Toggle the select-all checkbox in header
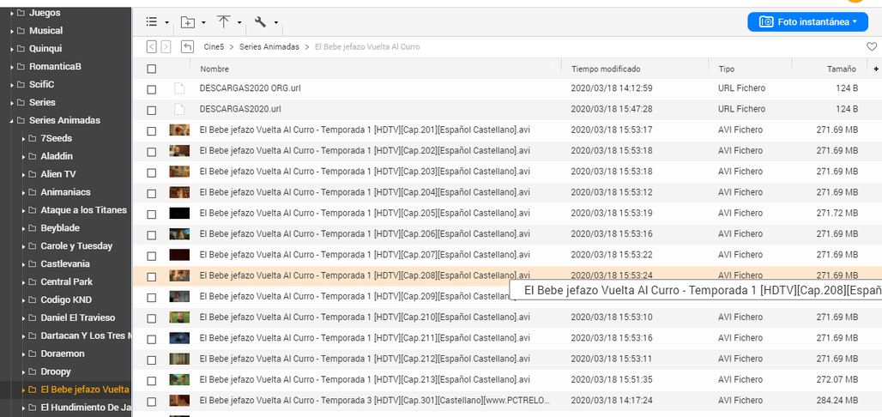 (151, 69)
